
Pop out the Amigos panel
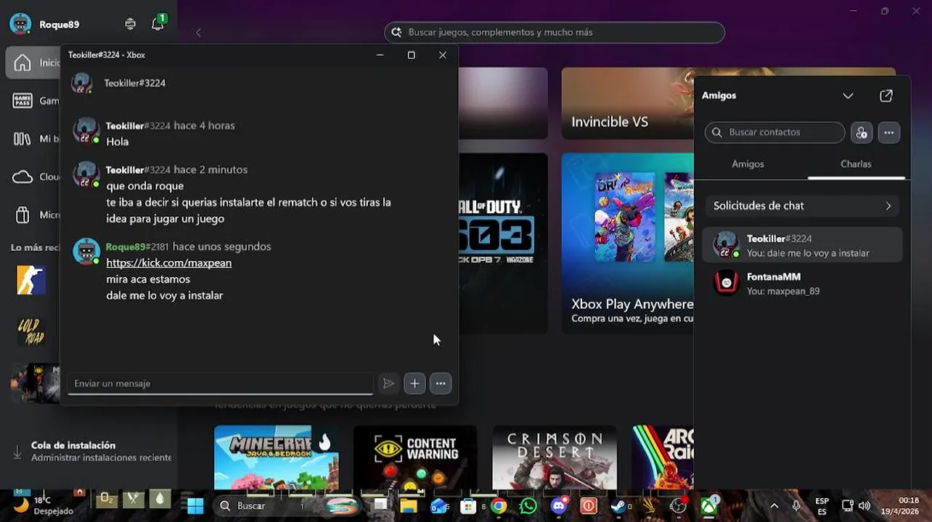click(886, 96)
